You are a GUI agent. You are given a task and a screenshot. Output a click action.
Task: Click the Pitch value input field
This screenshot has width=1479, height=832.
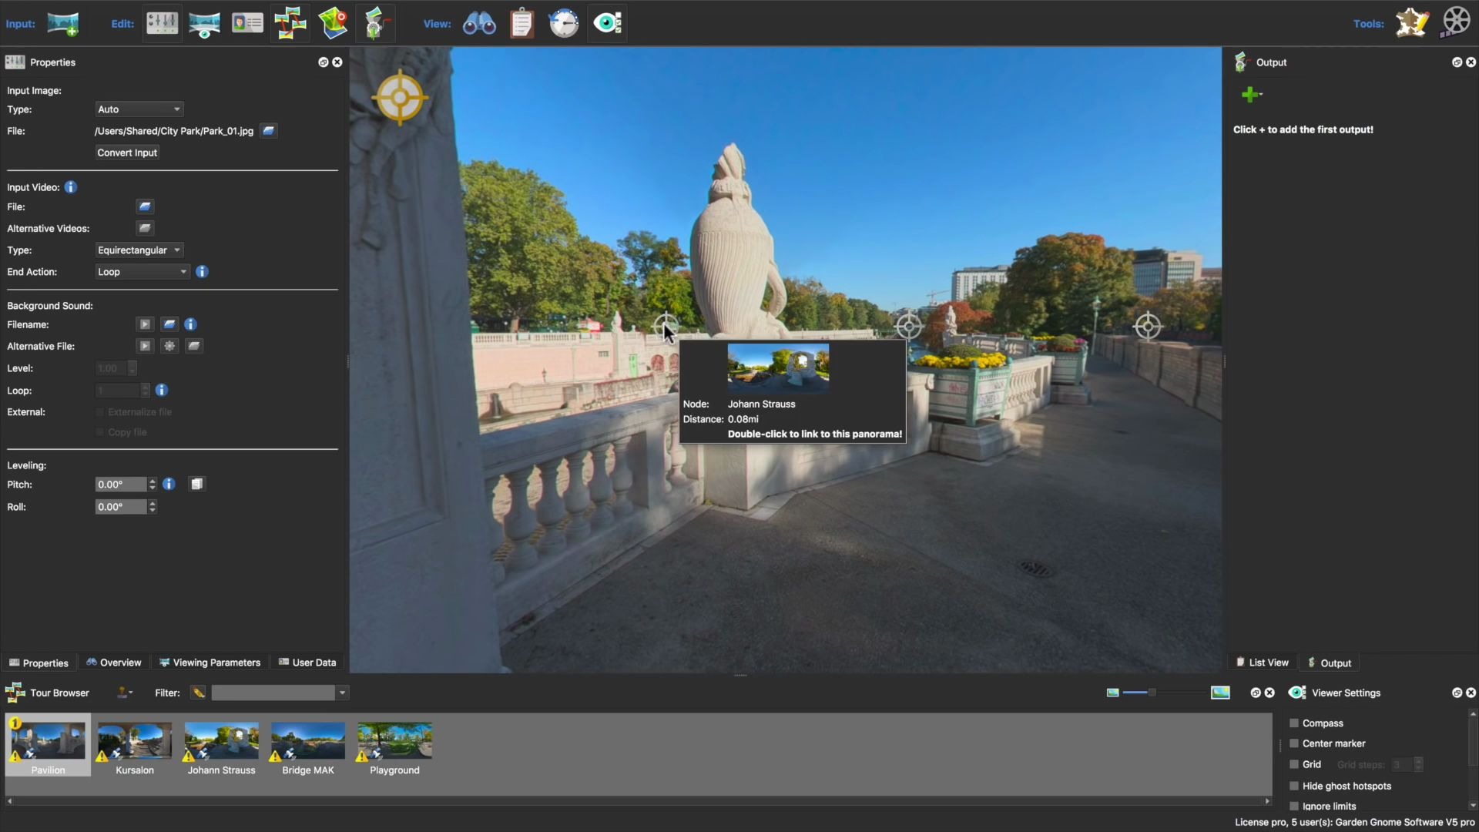point(120,485)
